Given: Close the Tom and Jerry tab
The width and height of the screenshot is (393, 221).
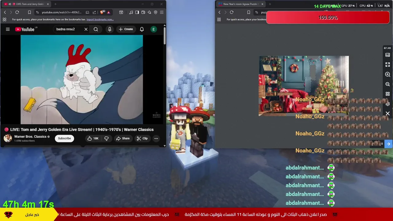Looking at the screenshot, I should pos(48,4).
